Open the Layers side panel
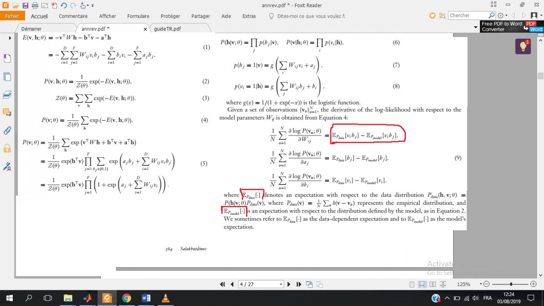This screenshot has width=544, height=306. coord(7,94)
